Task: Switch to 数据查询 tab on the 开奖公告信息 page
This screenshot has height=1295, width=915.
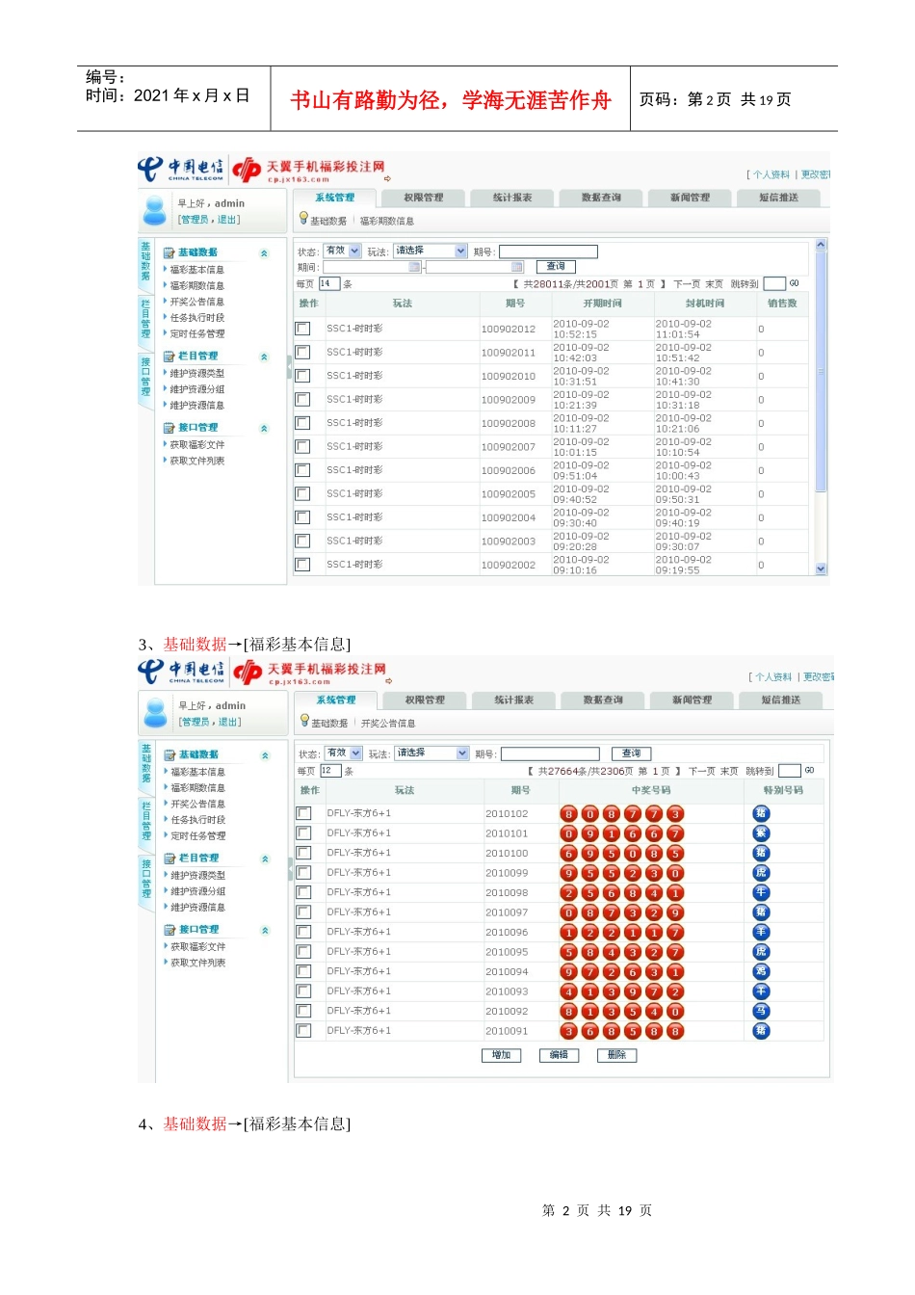Action: 603,700
